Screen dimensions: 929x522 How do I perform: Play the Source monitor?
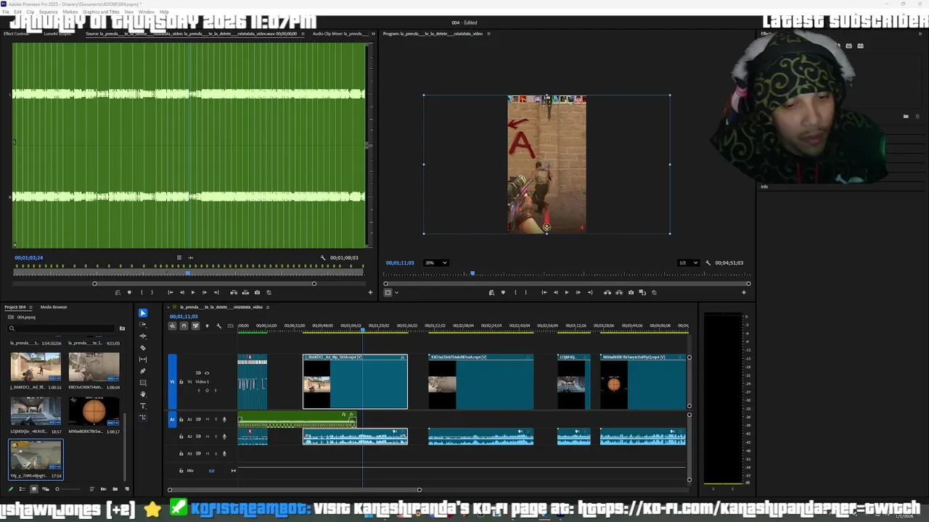click(x=192, y=292)
